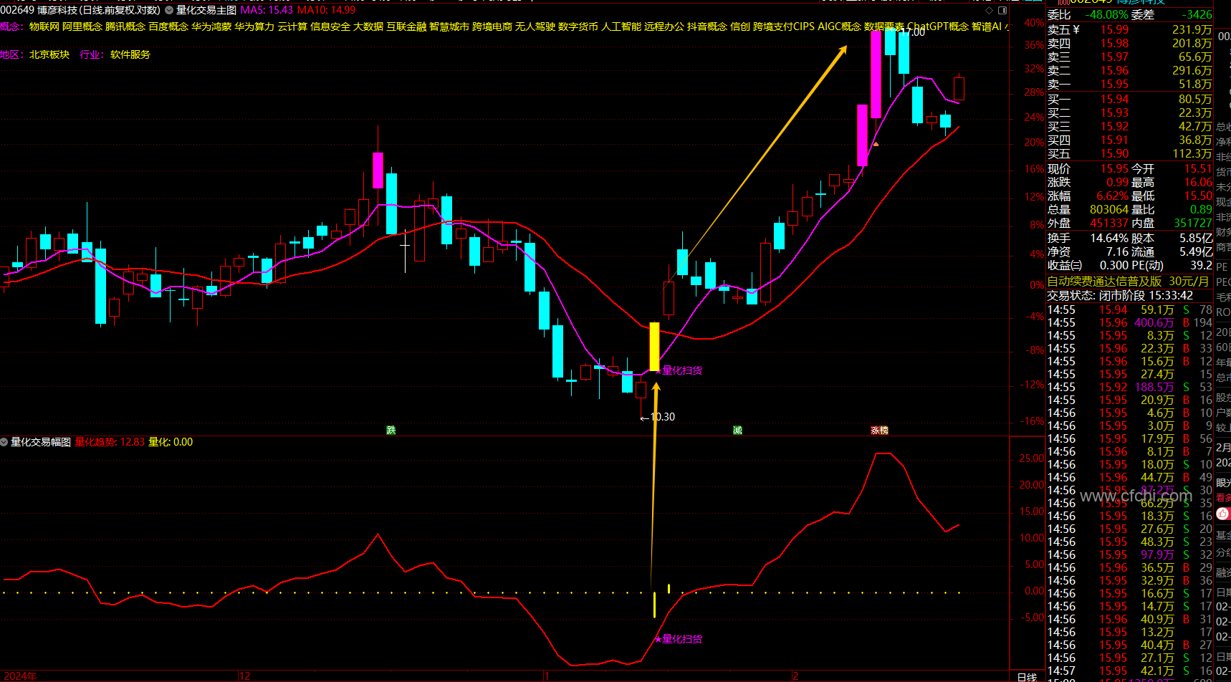
Task: Click the MA5: 15.43 indicator label
Action: [267, 10]
